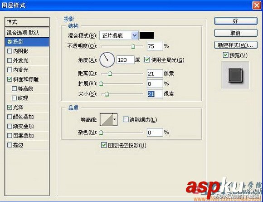Enable the 内发光 checkbox

coord(10,70)
